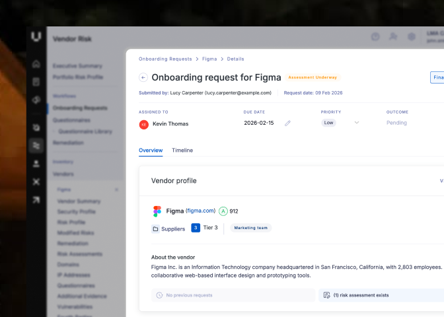Open Additional Evidence under Figma
Image resolution: width=444 pixels, height=317 pixels.
(82, 297)
